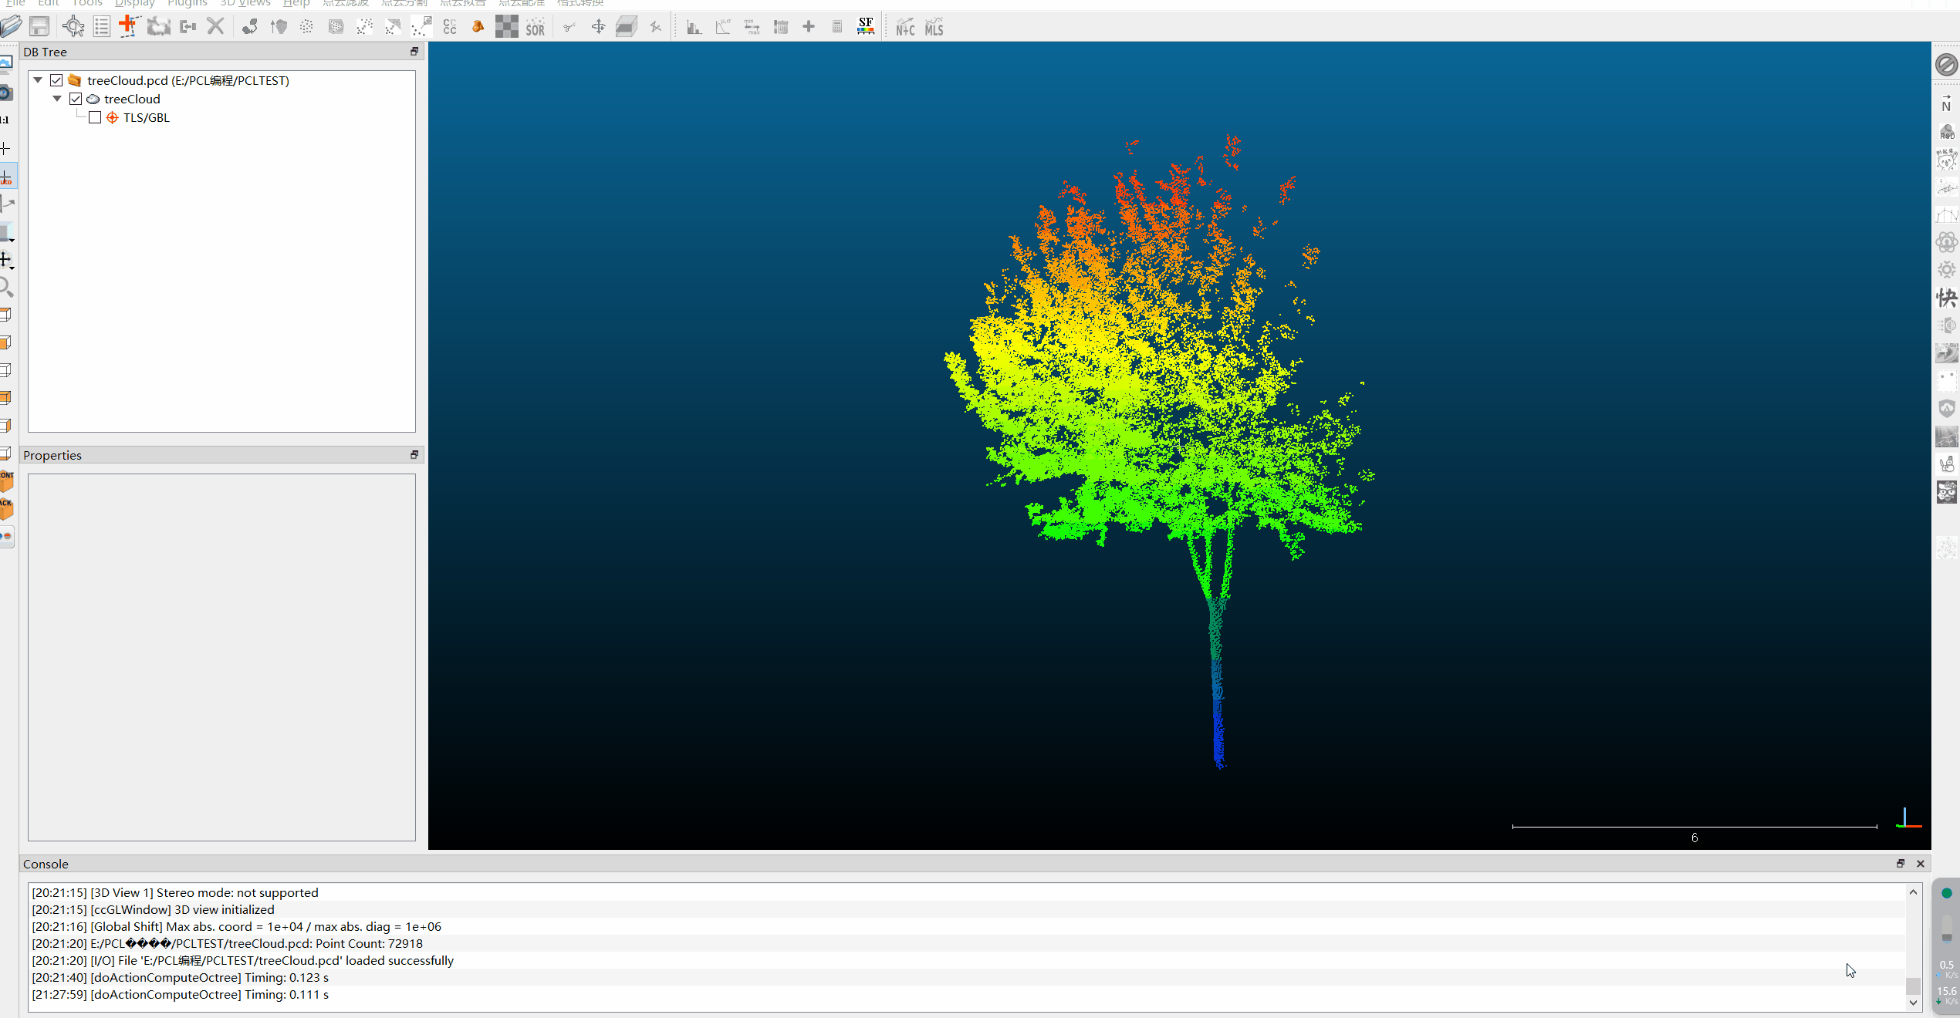1960x1018 pixels.
Task: Collapse the treeCloud child node arrow
Action: pos(57,99)
